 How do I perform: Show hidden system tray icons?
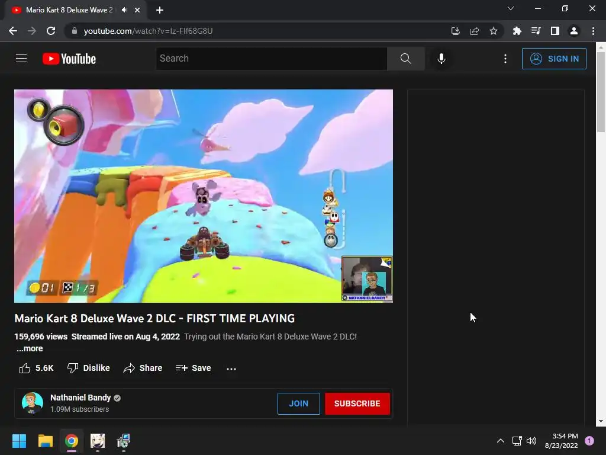pyautogui.click(x=500, y=441)
